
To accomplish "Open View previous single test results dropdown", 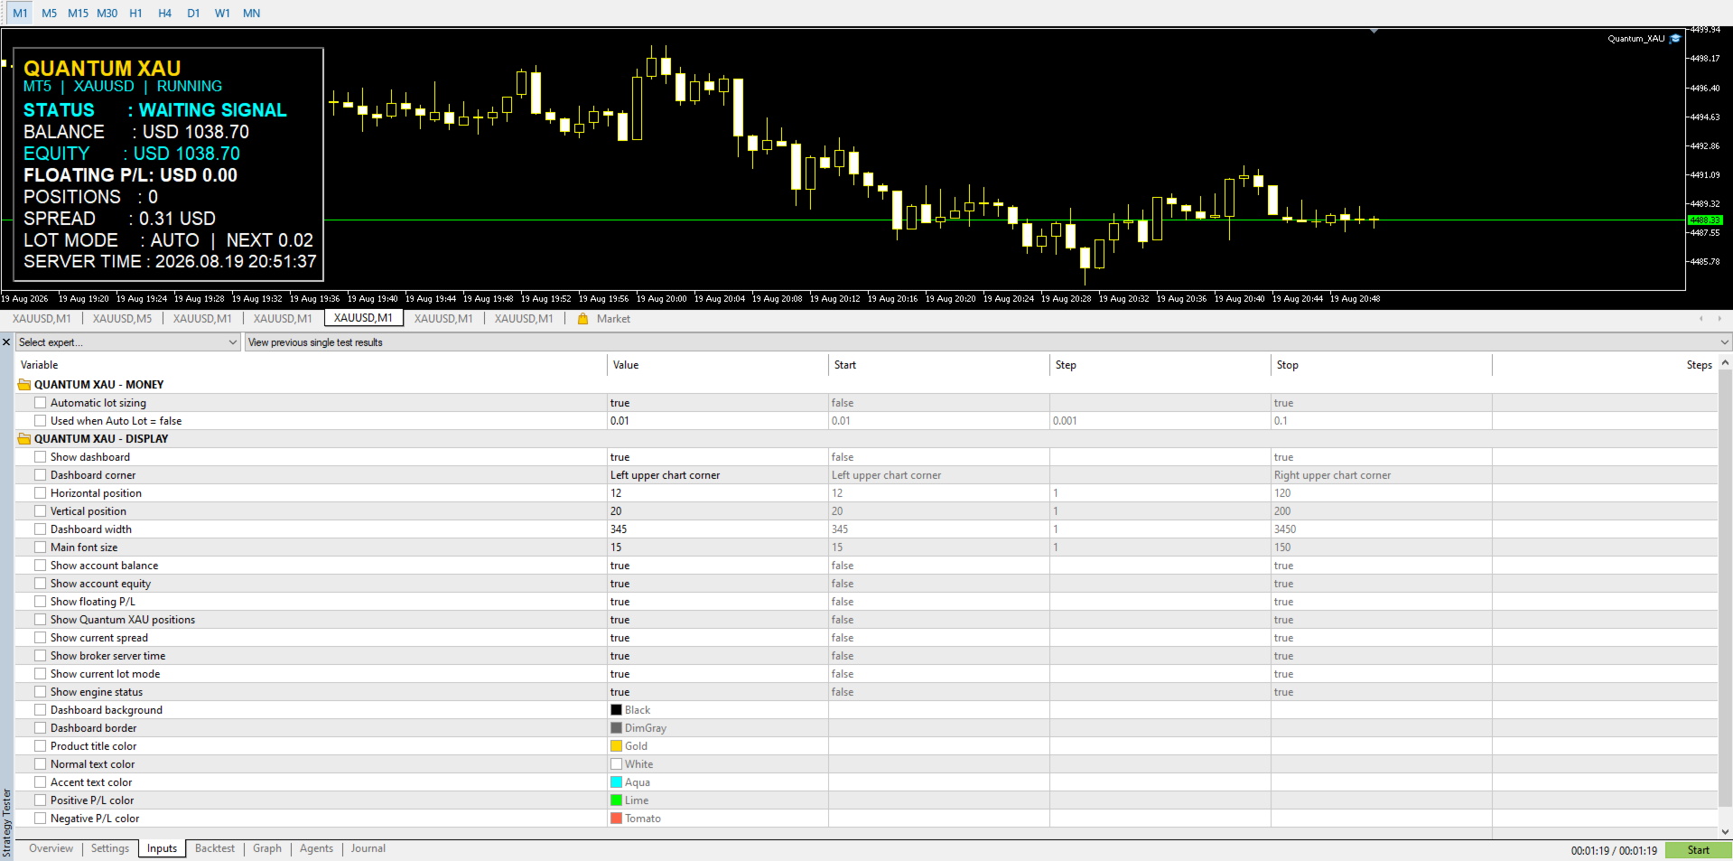I will pos(988,342).
